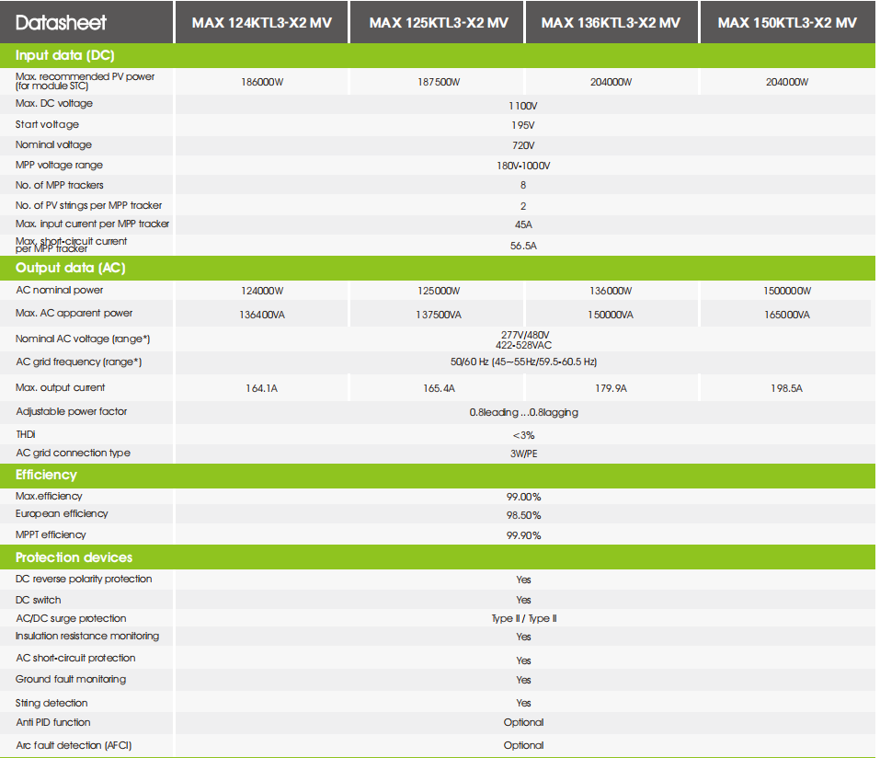Screen dimensions: 880x758
Task: Select the 1500000W AC nominal power value
Action: [x=787, y=291]
